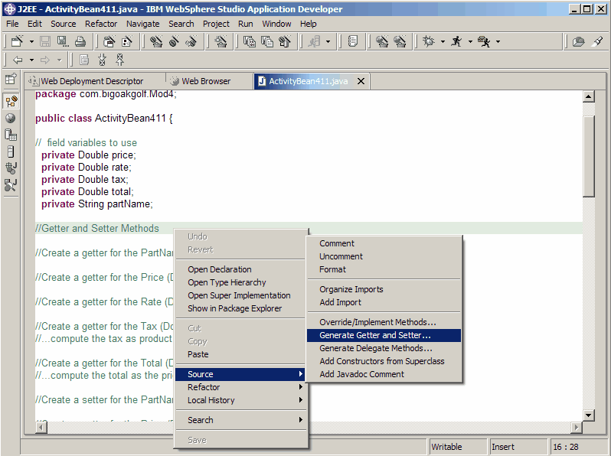Open the Project menu in the menu bar
The height and width of the screenshot is (456, 611).
coord(216,24)
